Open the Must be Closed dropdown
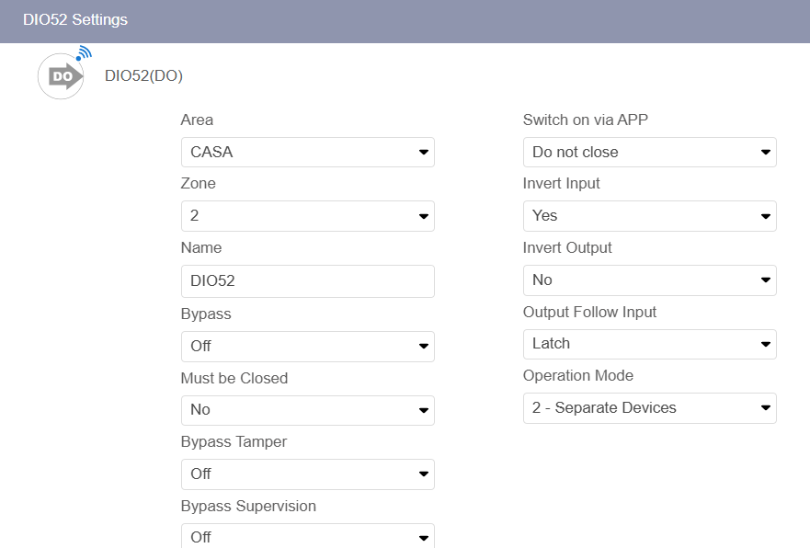Viewport: 810px width, 548px height. pos(307,410)
